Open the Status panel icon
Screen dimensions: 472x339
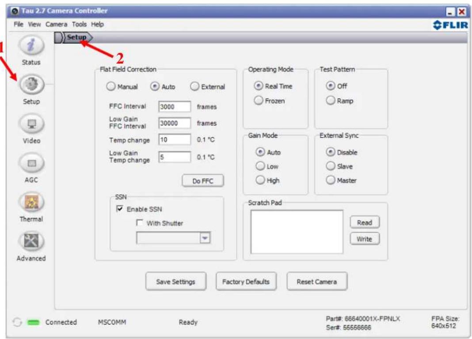(31, 45)
